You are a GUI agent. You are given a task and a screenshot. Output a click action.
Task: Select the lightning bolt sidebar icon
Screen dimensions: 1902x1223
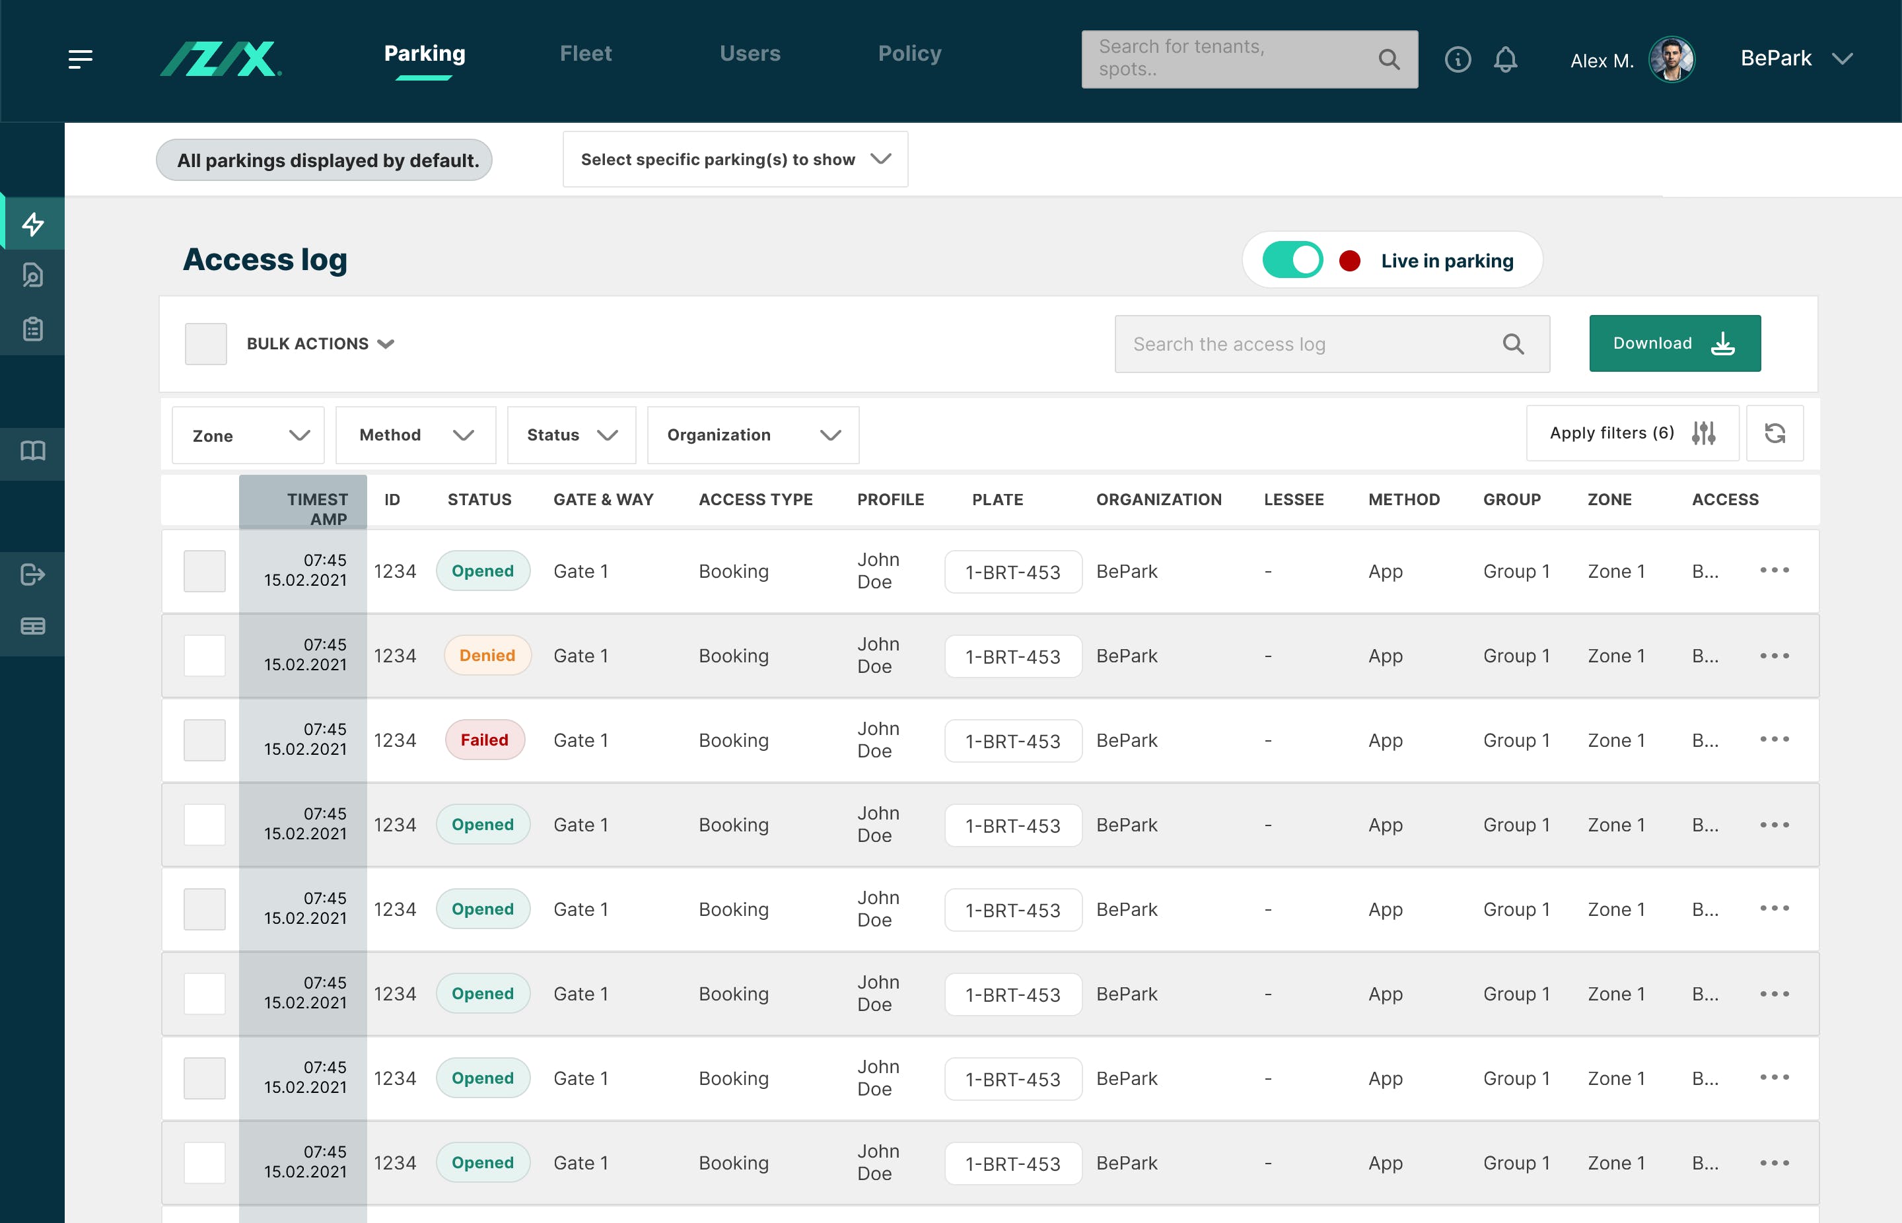[x=32, y=224]
